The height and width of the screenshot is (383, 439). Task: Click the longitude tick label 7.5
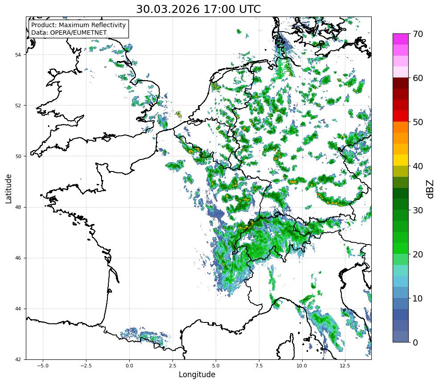pos(259,366)
